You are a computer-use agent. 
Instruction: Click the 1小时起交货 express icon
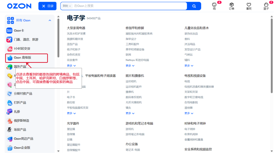pos(9,49)
